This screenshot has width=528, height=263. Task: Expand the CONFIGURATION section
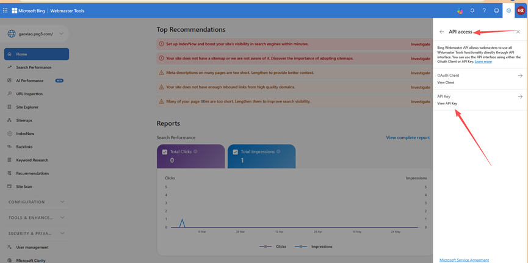(37, 202)
